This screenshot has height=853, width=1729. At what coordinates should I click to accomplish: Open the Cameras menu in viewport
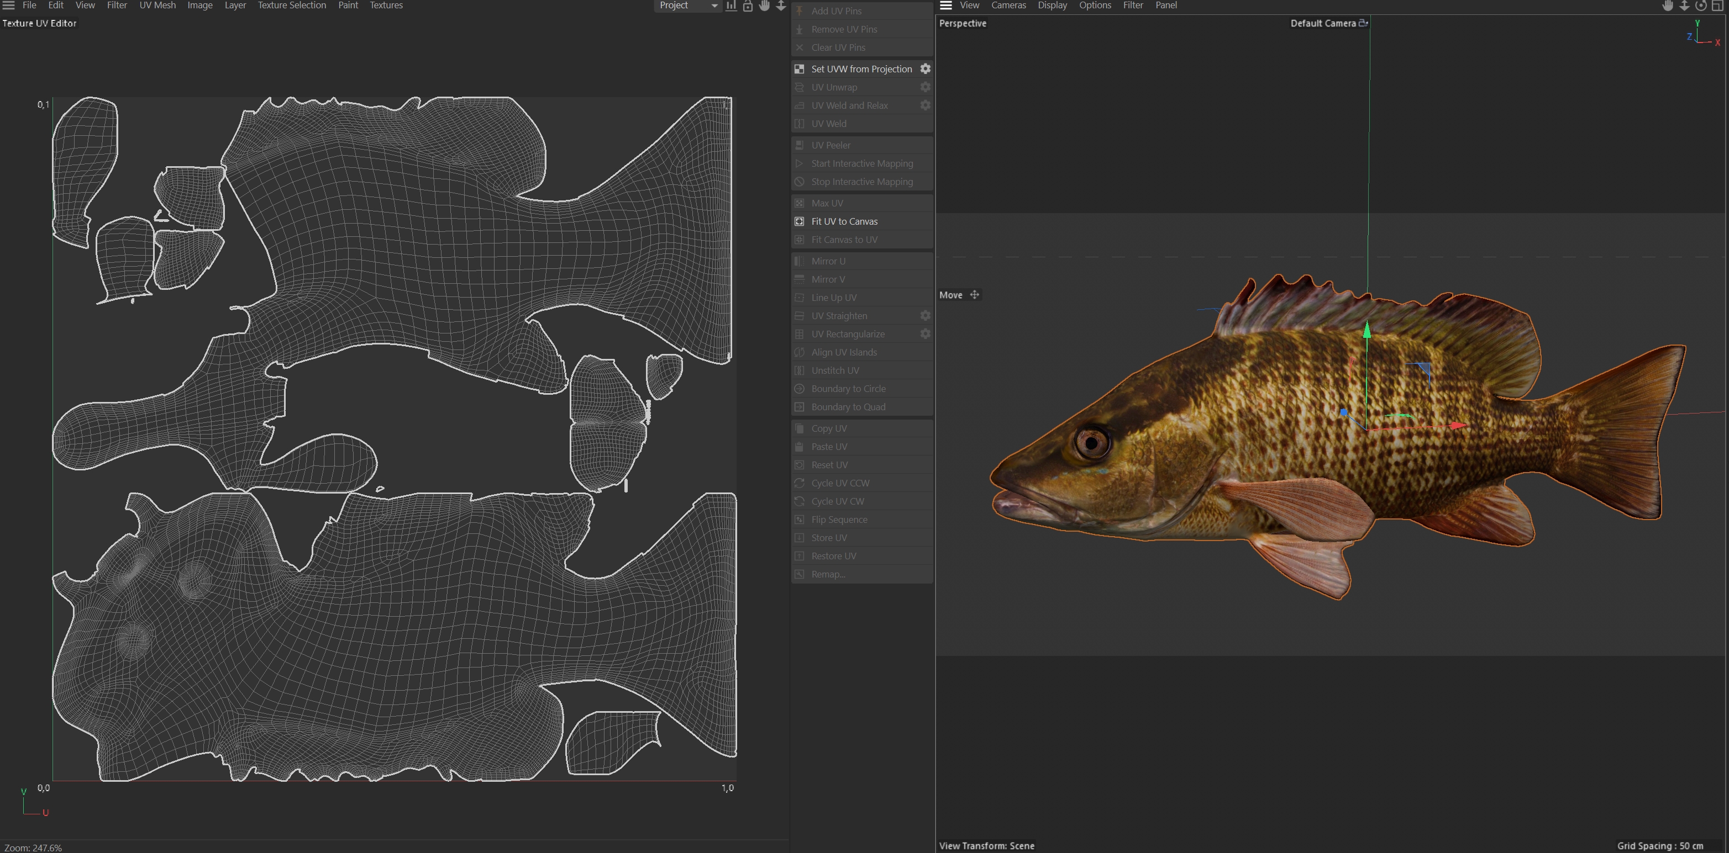(x=1008, y=6)
